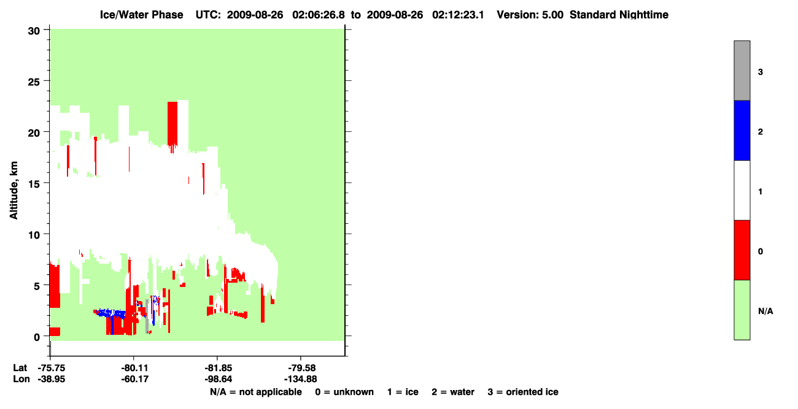Click the altitude tick label 10
The width and height of the screenshot is (798, 409).
(x=35, y=234)
